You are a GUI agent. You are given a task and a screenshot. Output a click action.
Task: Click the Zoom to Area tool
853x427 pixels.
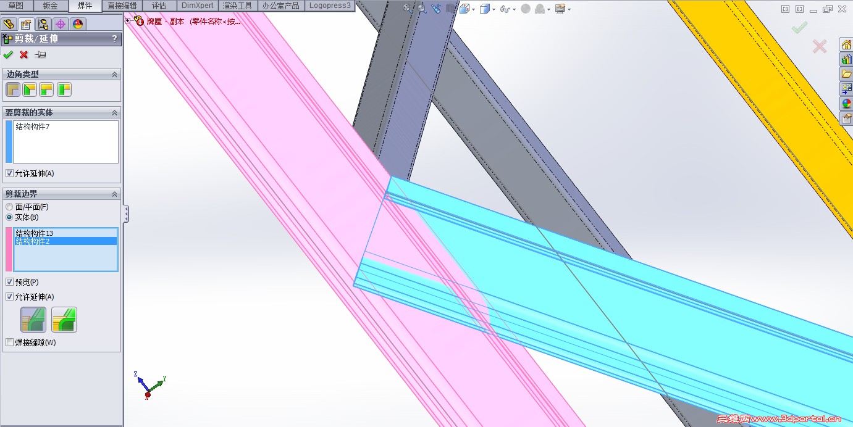(x=422, y=9)
